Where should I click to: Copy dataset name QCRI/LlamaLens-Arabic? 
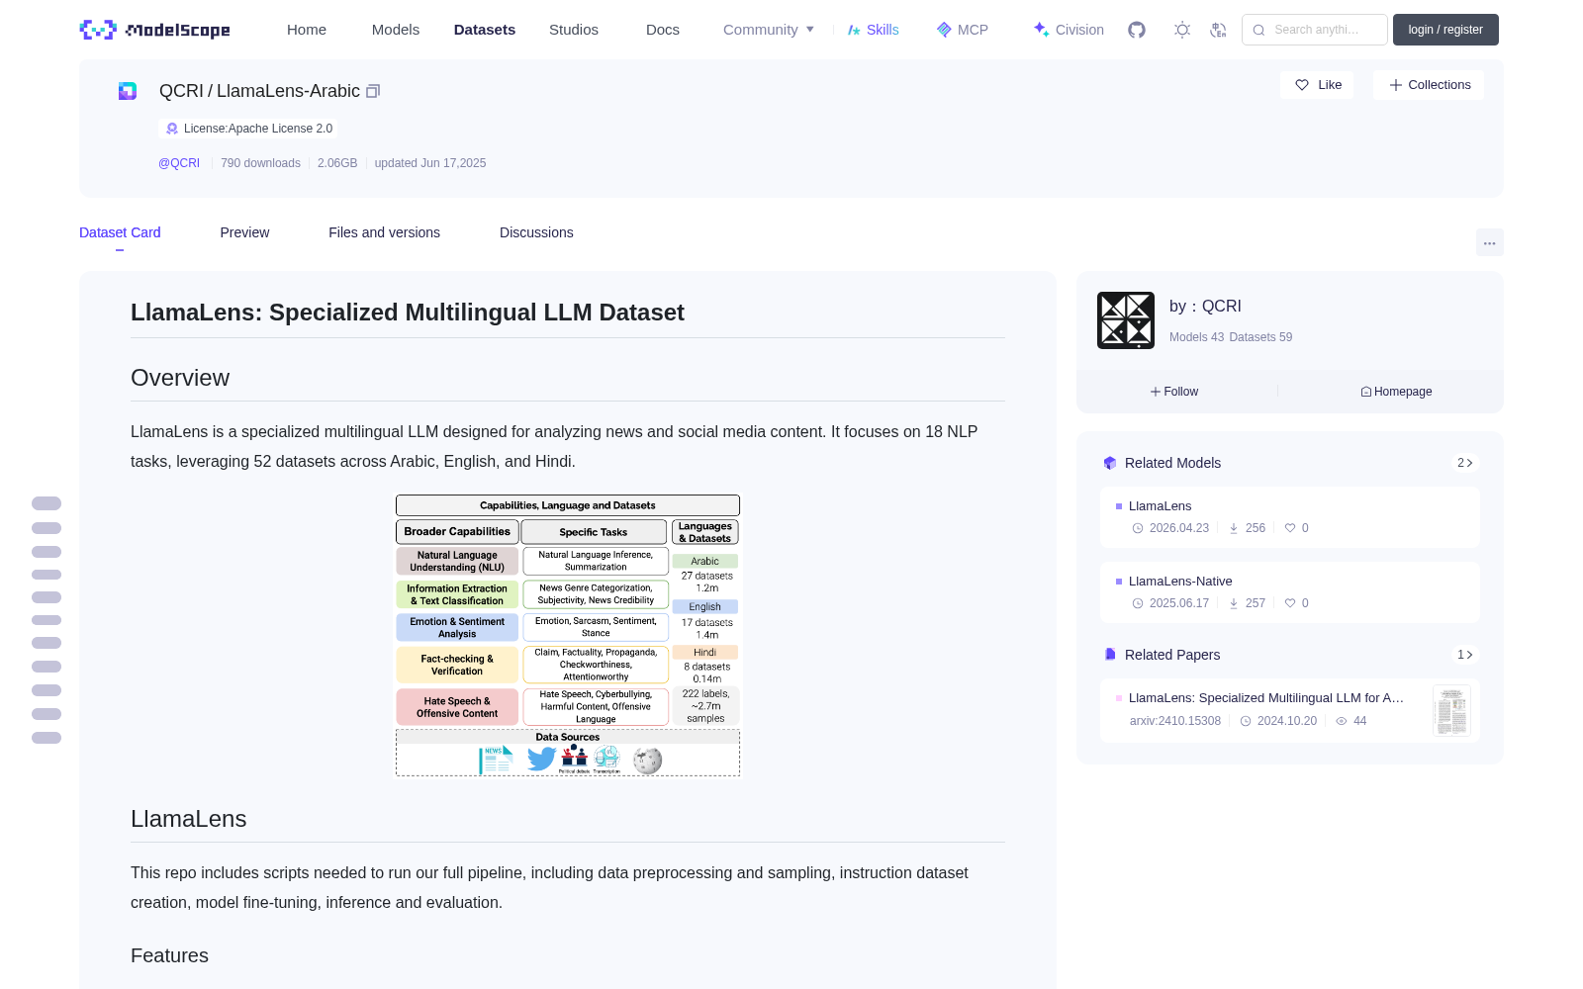pos(373,91)
